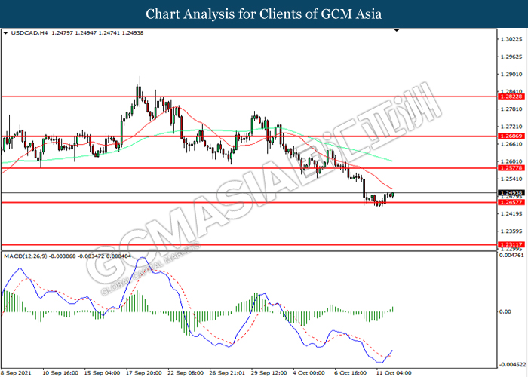Select the 1.26869 red price label

click(x=511, y=136)
